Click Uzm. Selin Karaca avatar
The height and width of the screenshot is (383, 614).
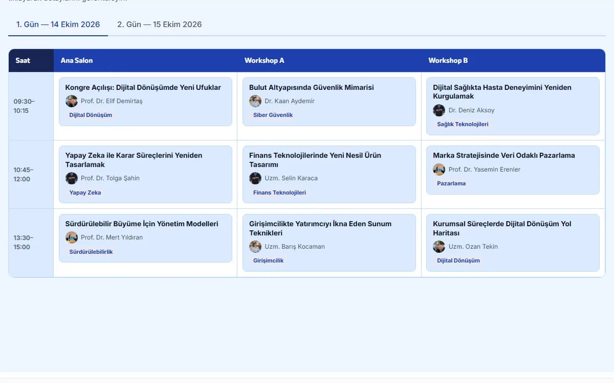(x=255, y=178)
